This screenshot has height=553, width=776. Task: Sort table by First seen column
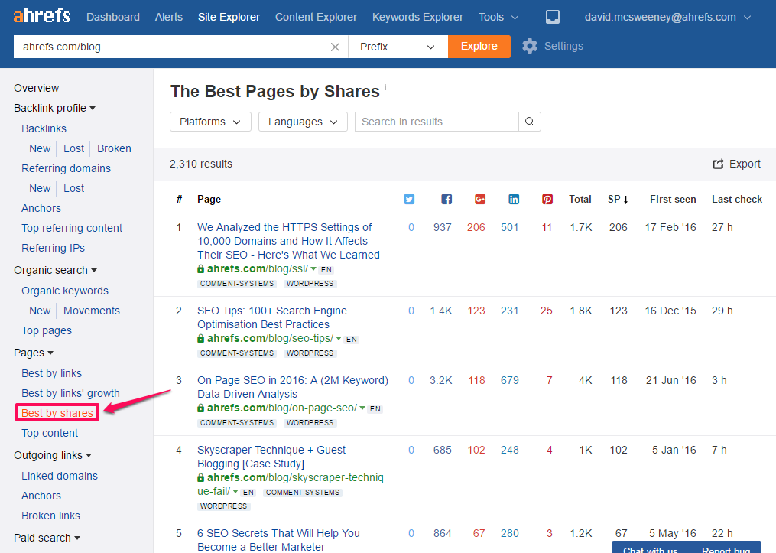(x=673, y=199)
